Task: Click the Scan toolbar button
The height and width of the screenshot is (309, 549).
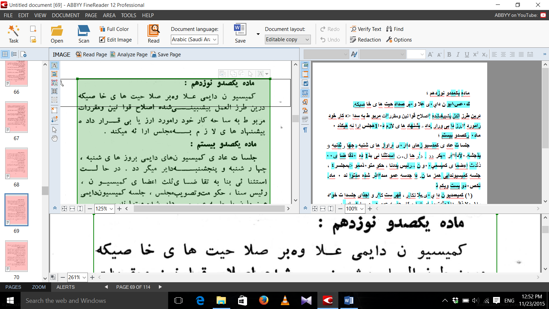Action: point(84,34)
